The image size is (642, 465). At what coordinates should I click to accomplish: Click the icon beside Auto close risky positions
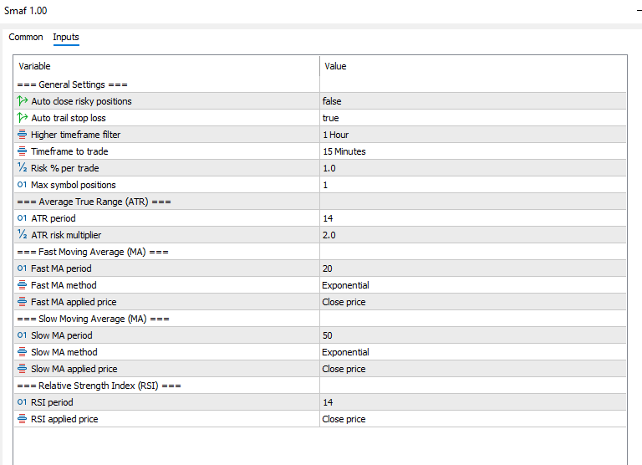click(22, 101)
